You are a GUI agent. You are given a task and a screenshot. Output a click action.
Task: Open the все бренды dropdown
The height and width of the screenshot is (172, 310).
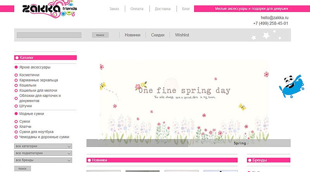point(43,160)
